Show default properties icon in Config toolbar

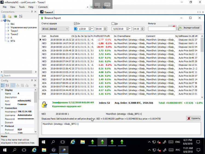pos(22,85)
